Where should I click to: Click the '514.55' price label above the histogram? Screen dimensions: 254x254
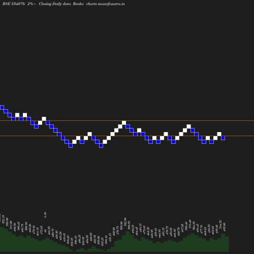220,225
